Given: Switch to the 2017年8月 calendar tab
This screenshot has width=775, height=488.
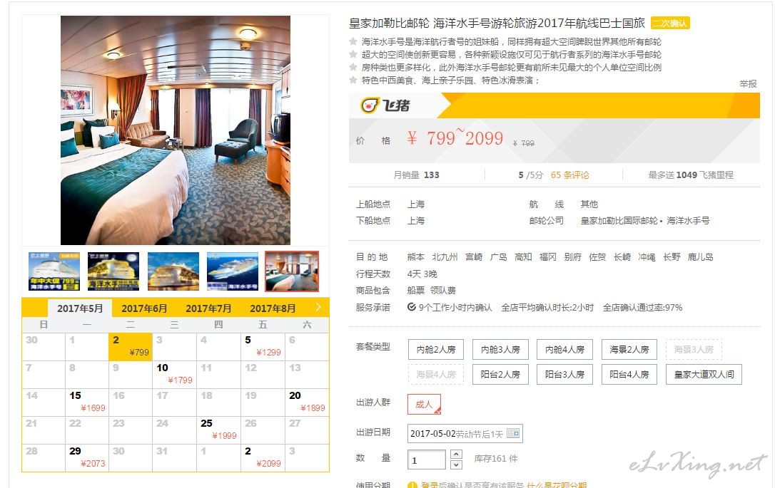Looking at the screenshot, I should coord(273,308).
